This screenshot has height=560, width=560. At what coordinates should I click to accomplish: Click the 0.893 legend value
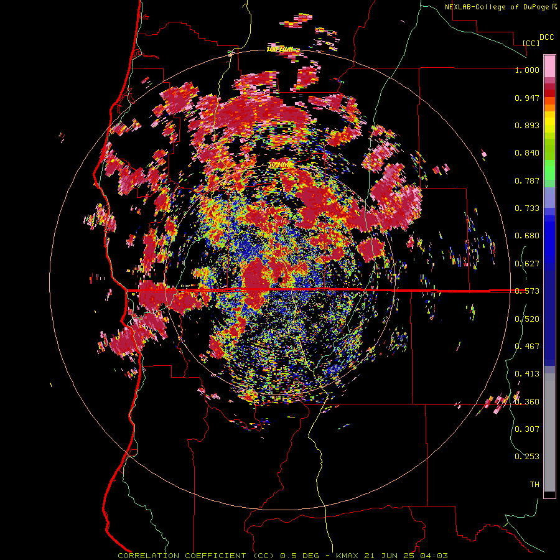point(527,125)
